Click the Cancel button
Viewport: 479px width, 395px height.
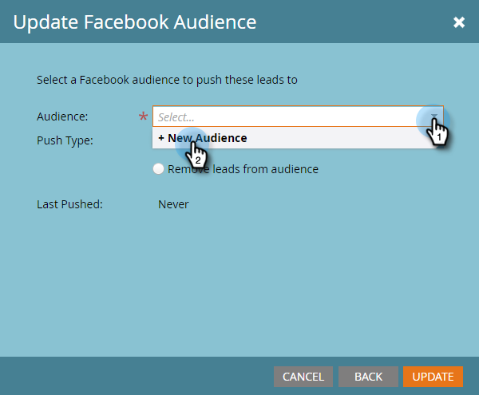303,377
